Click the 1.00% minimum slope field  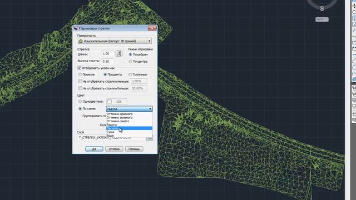(139, 81)
